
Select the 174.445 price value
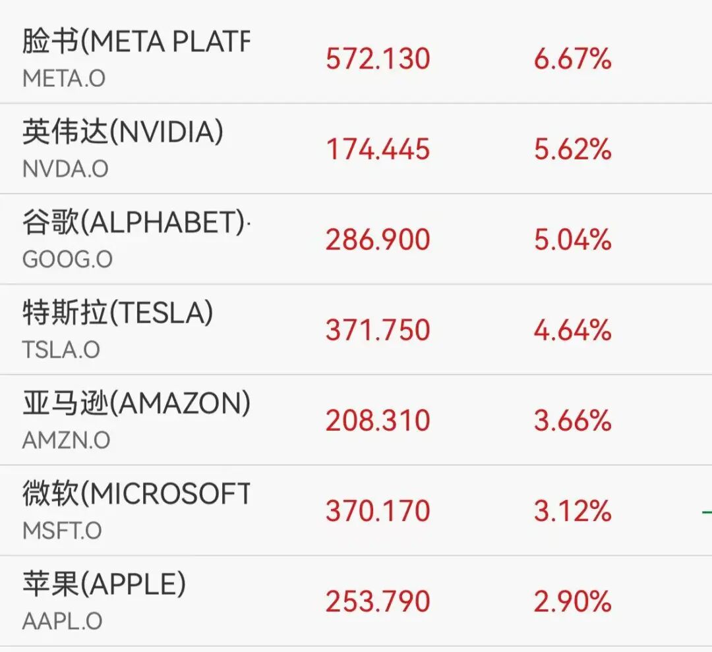pyautogui.click(x=378, y=149)
